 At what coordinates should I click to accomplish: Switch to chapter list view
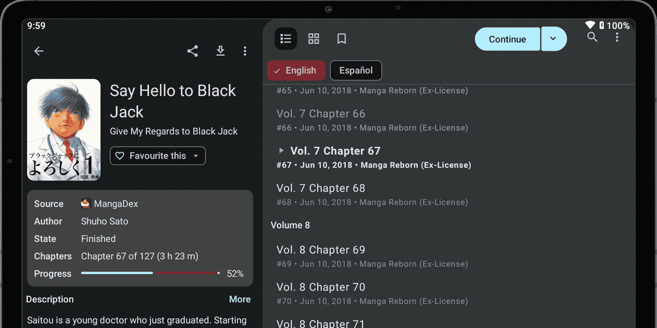click(286, 39)
